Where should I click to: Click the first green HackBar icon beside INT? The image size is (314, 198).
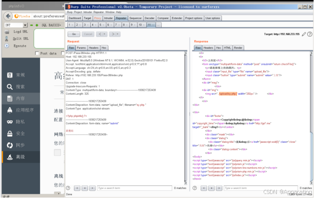point(31,25)
